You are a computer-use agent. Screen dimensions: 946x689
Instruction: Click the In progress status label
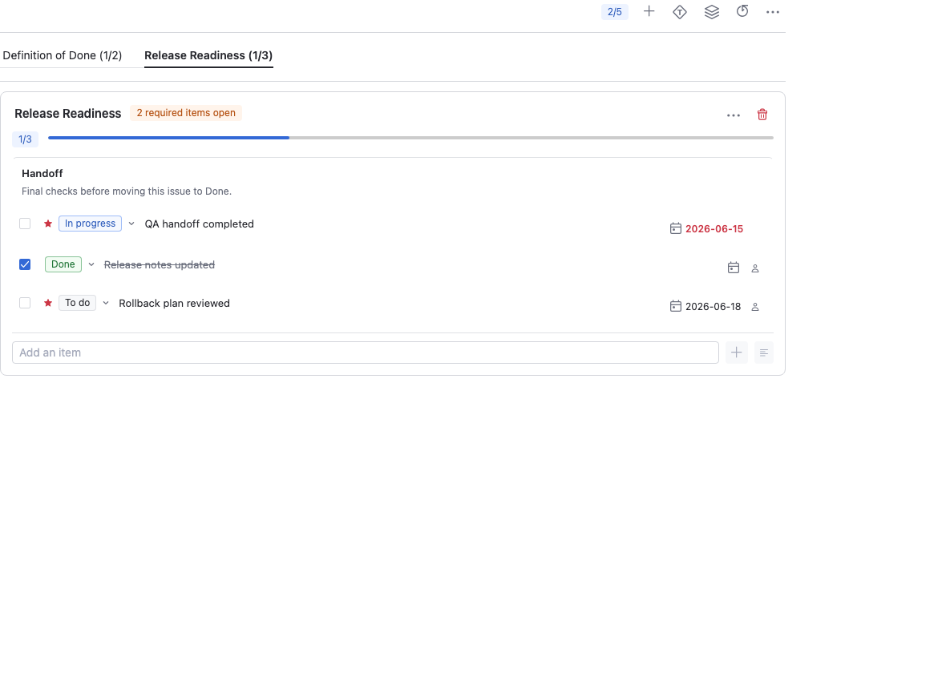coord(90,224)
